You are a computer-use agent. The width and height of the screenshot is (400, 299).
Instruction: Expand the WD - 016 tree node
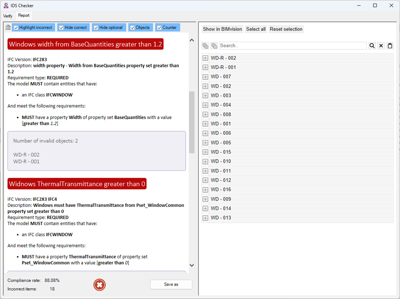[205, 190]
